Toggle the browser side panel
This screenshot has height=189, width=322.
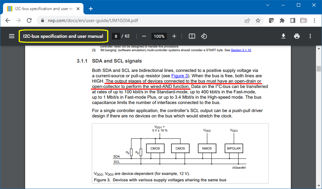click(x=293, y=20)
